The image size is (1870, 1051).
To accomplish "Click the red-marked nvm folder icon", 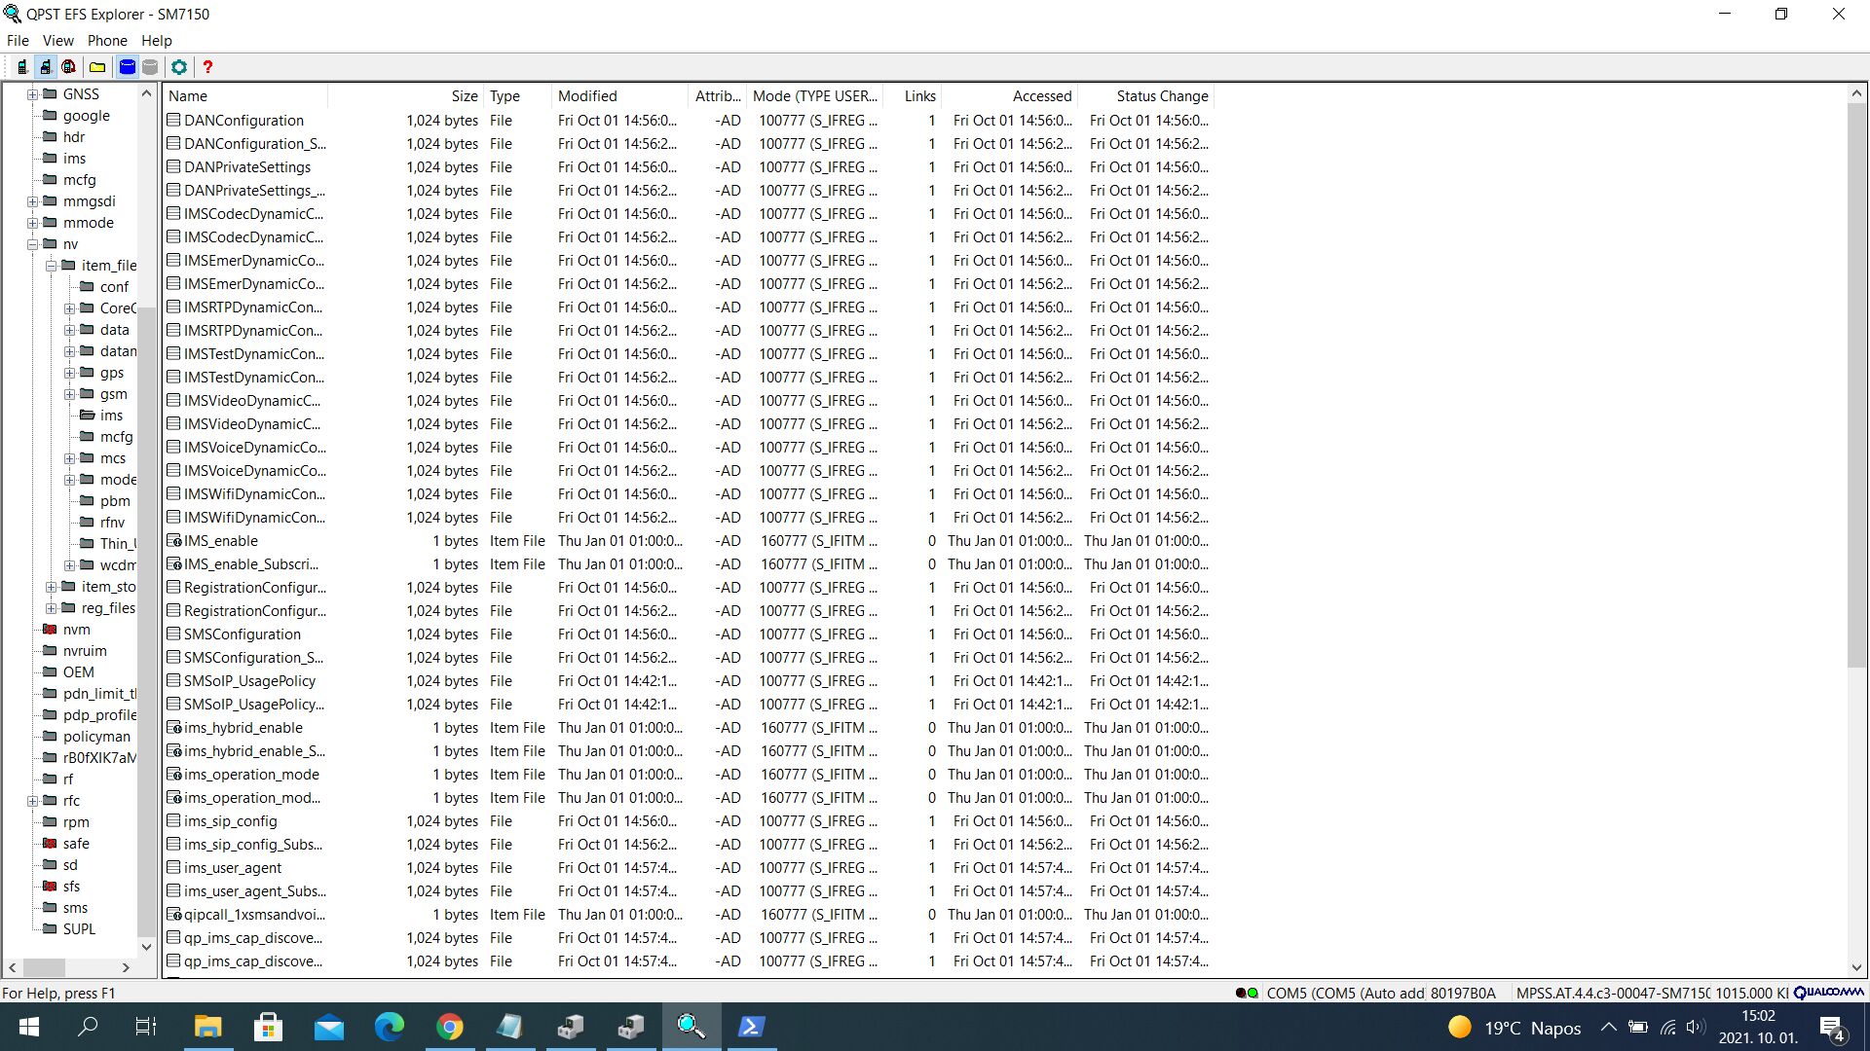I will 50,630.
